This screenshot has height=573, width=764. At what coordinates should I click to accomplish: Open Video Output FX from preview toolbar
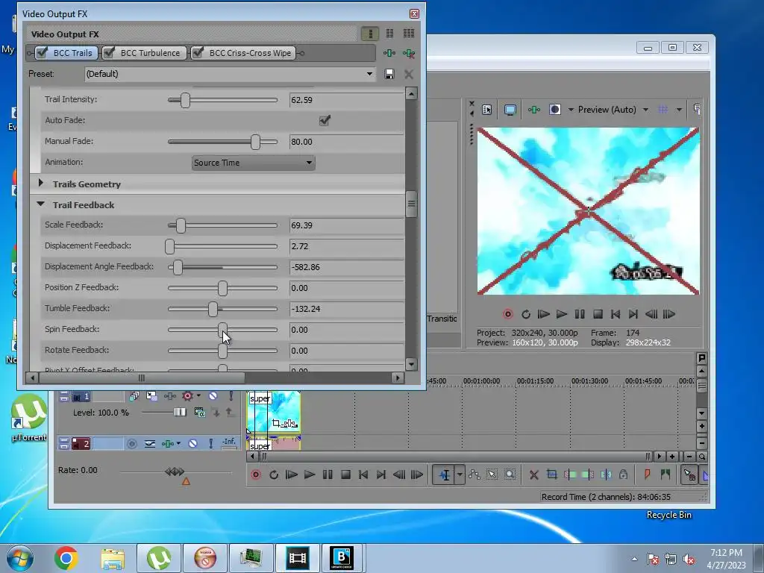coord(534,110)
